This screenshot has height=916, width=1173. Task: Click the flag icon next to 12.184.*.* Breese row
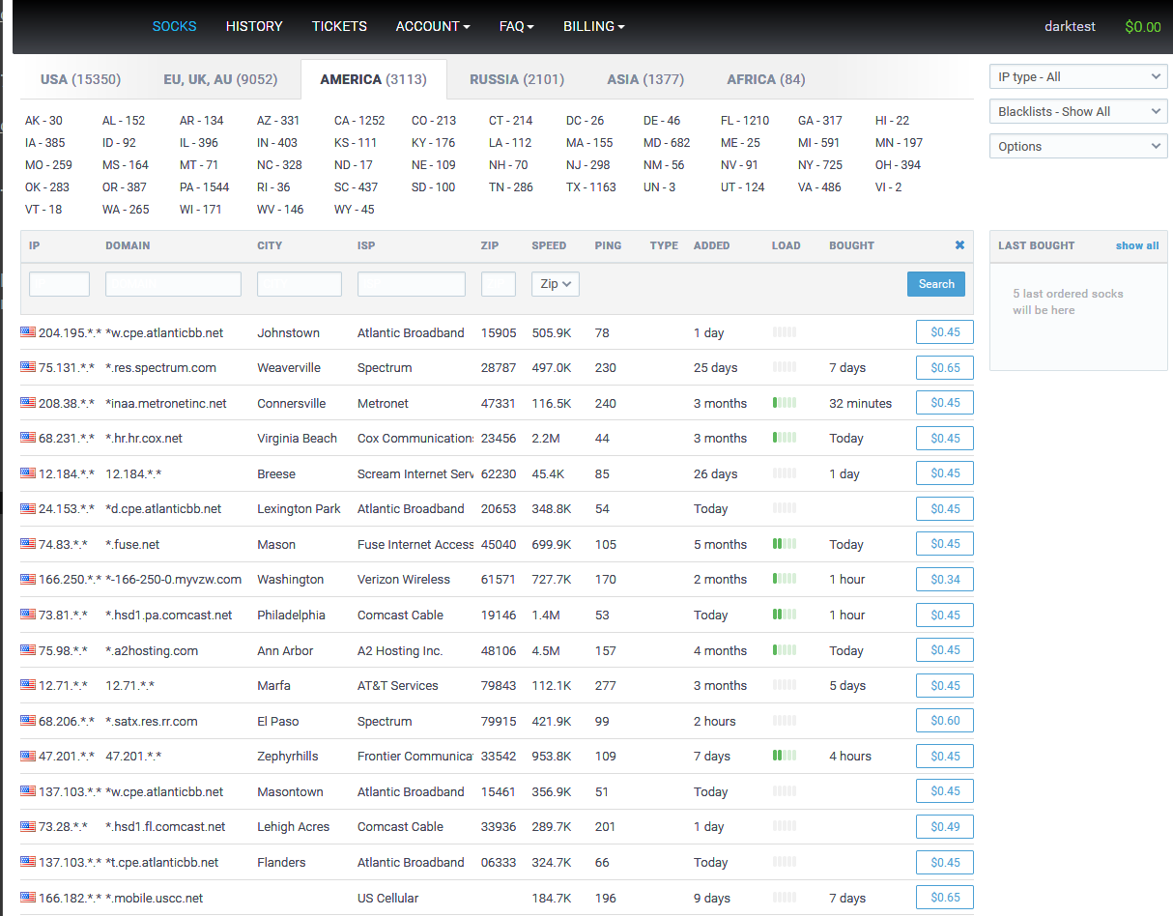(26, 472)
